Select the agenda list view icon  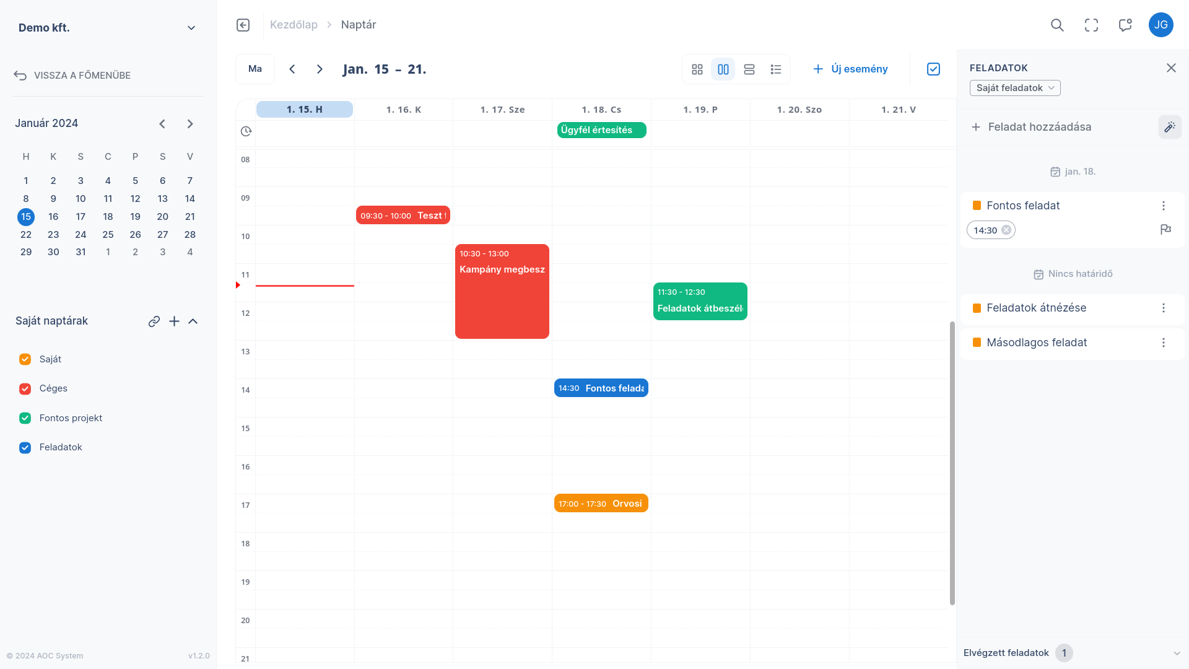tap(776, 69)
